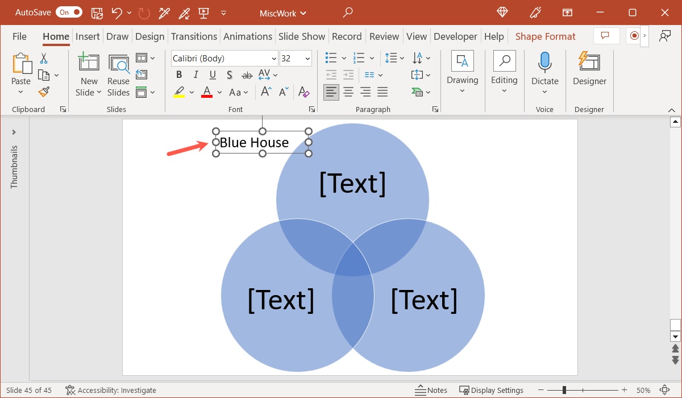Click the red font color swatch

207,92
